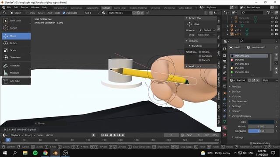This screenshot has height=157, width=280.
Task: Click the Move tool in toolbar
Action: 16,36
